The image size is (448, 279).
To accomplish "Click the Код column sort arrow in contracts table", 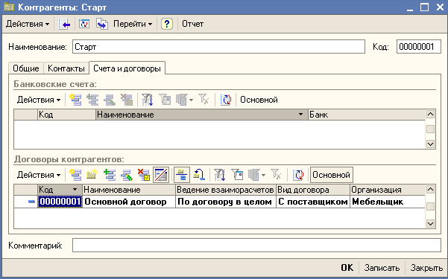I will click(x=75, y=190).
